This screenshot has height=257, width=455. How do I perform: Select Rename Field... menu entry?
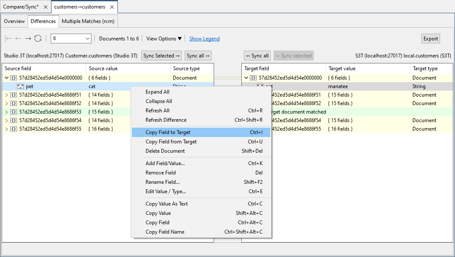coord(201,182)
